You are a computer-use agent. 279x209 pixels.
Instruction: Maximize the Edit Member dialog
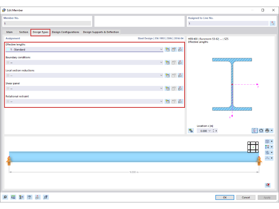(262, 10)
